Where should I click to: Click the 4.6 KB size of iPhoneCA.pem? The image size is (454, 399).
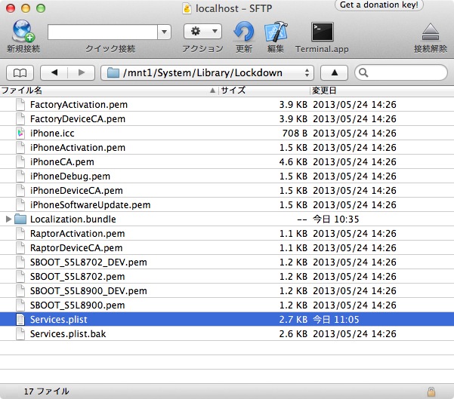pyautogui.click(x=293, y=162)
